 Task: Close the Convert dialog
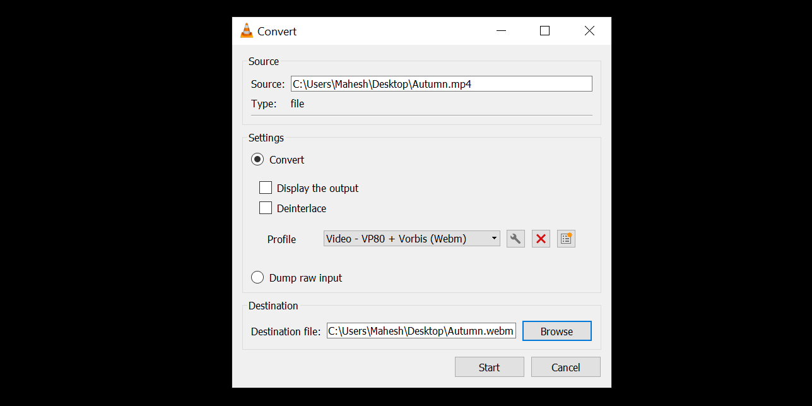pos(589,30)
